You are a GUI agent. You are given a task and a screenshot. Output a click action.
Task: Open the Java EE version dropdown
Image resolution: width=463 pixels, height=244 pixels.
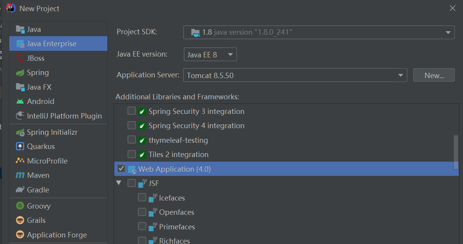pos(210,54)
